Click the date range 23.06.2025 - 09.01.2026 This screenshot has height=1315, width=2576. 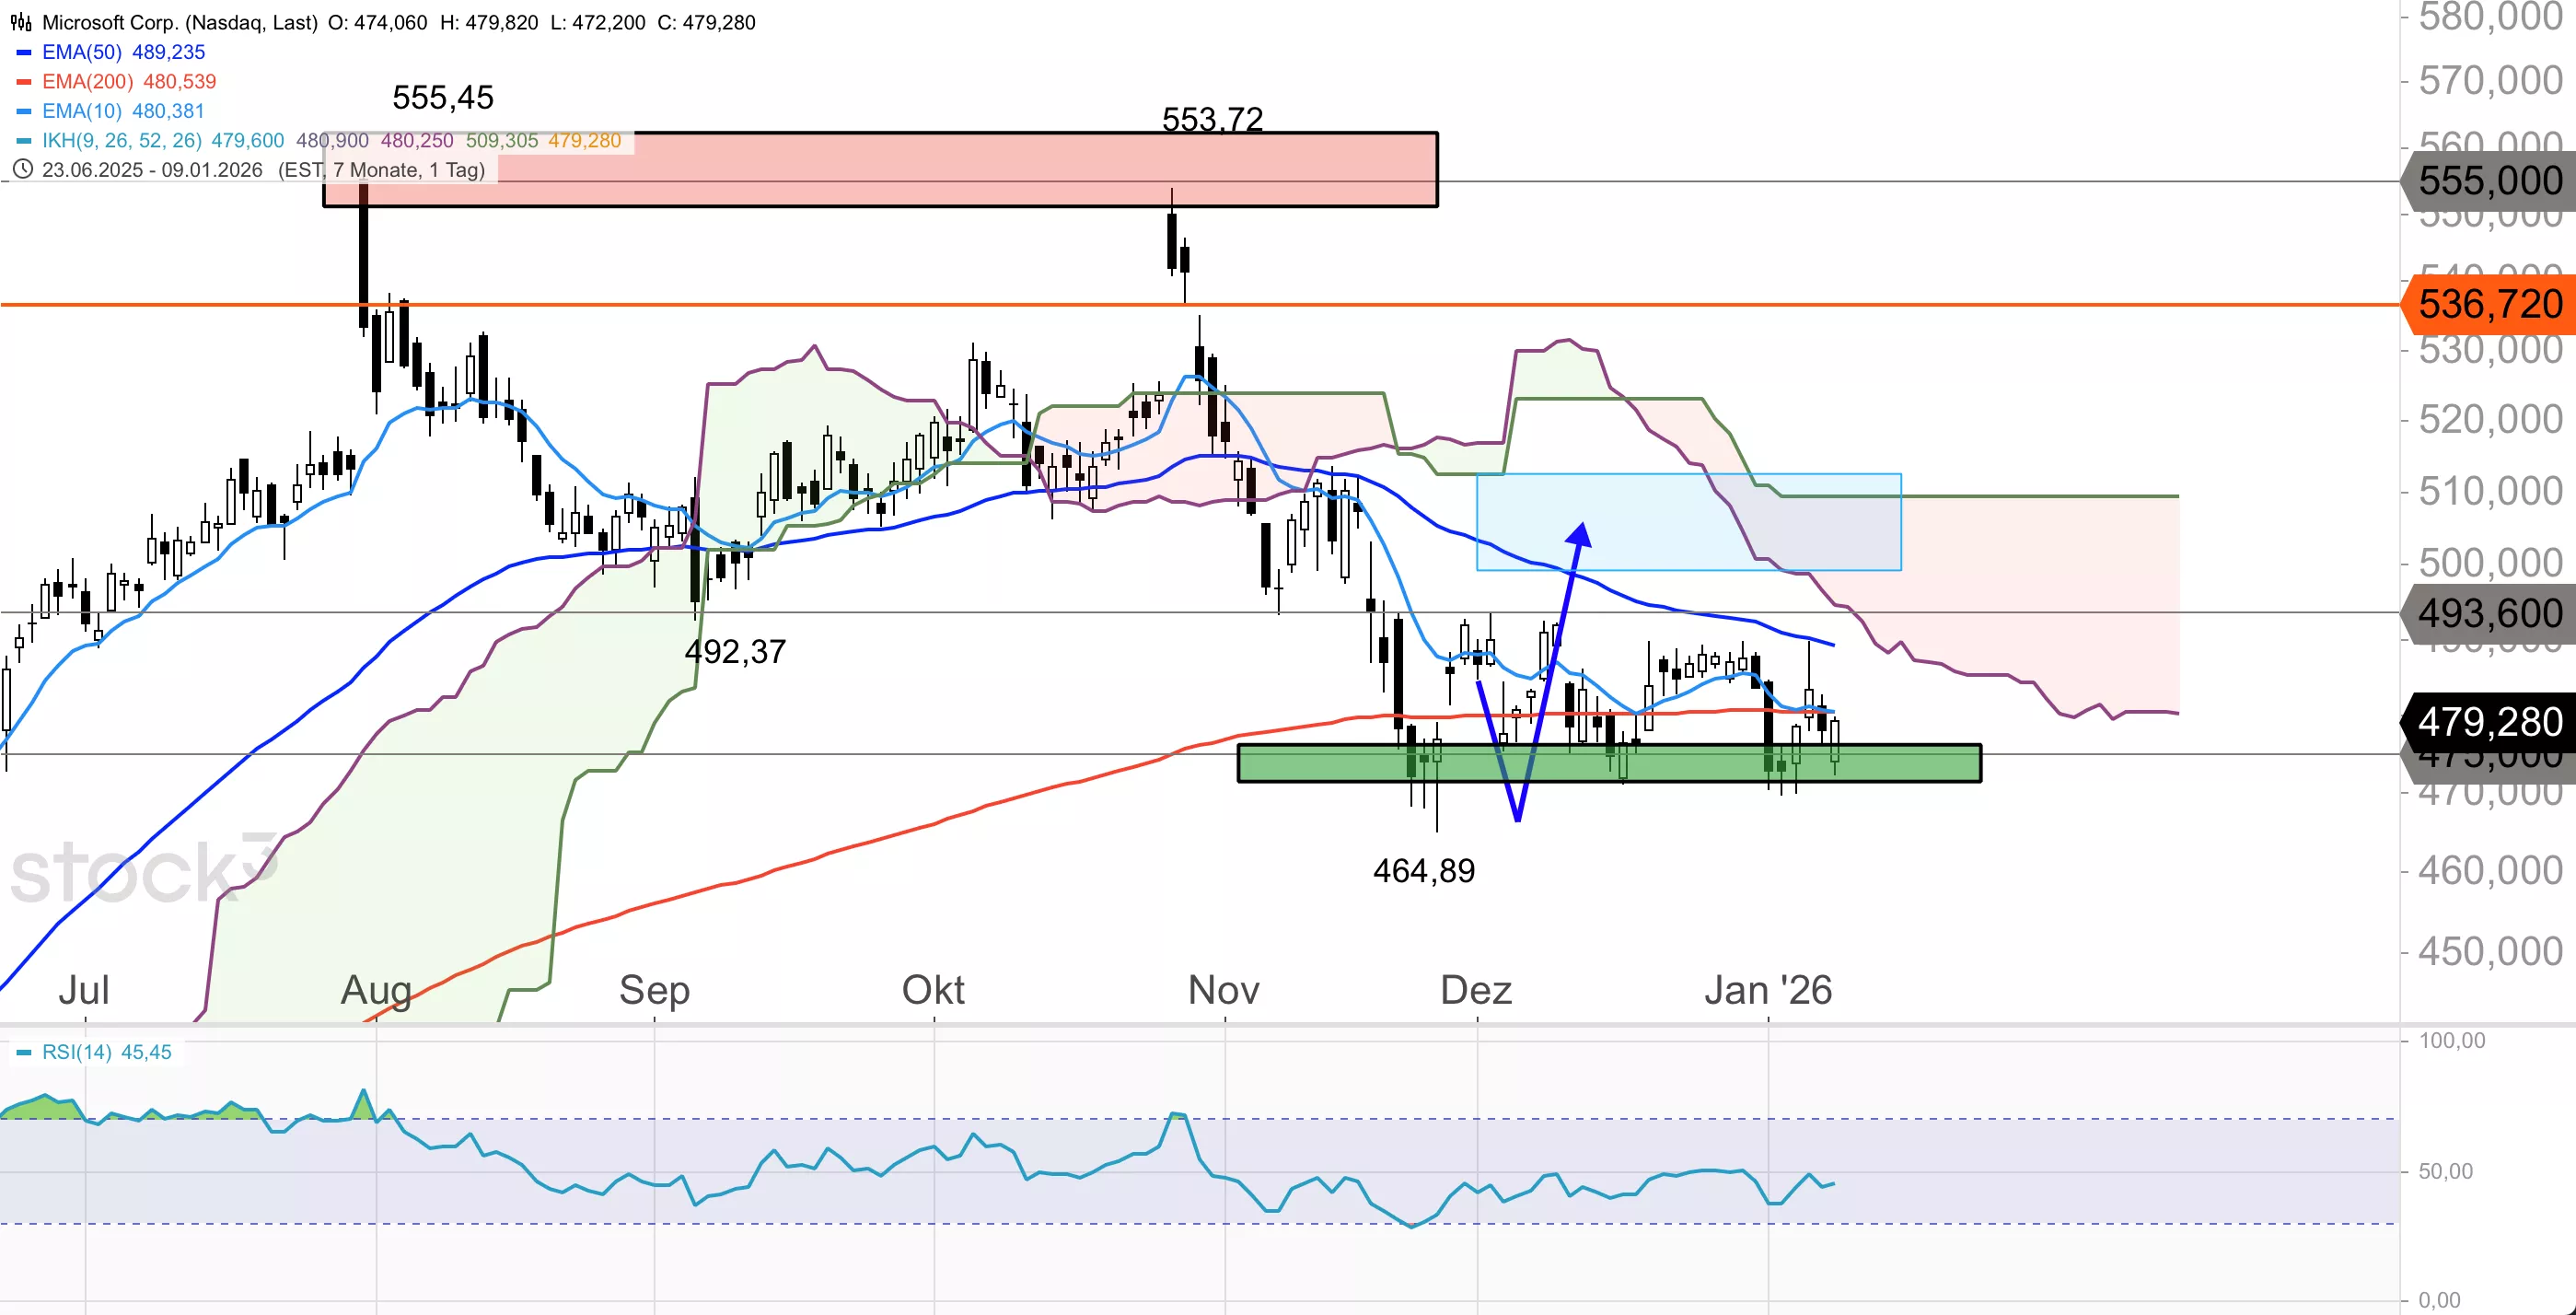click(152, 170)
